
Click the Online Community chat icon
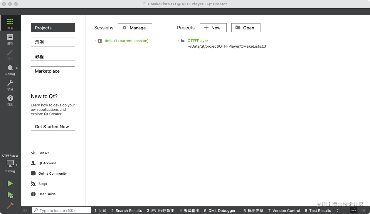click(x=33, y=173)
